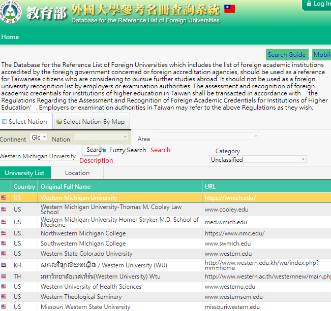Open the Nation dropdown
331x311 pixels.
point(101,137)
